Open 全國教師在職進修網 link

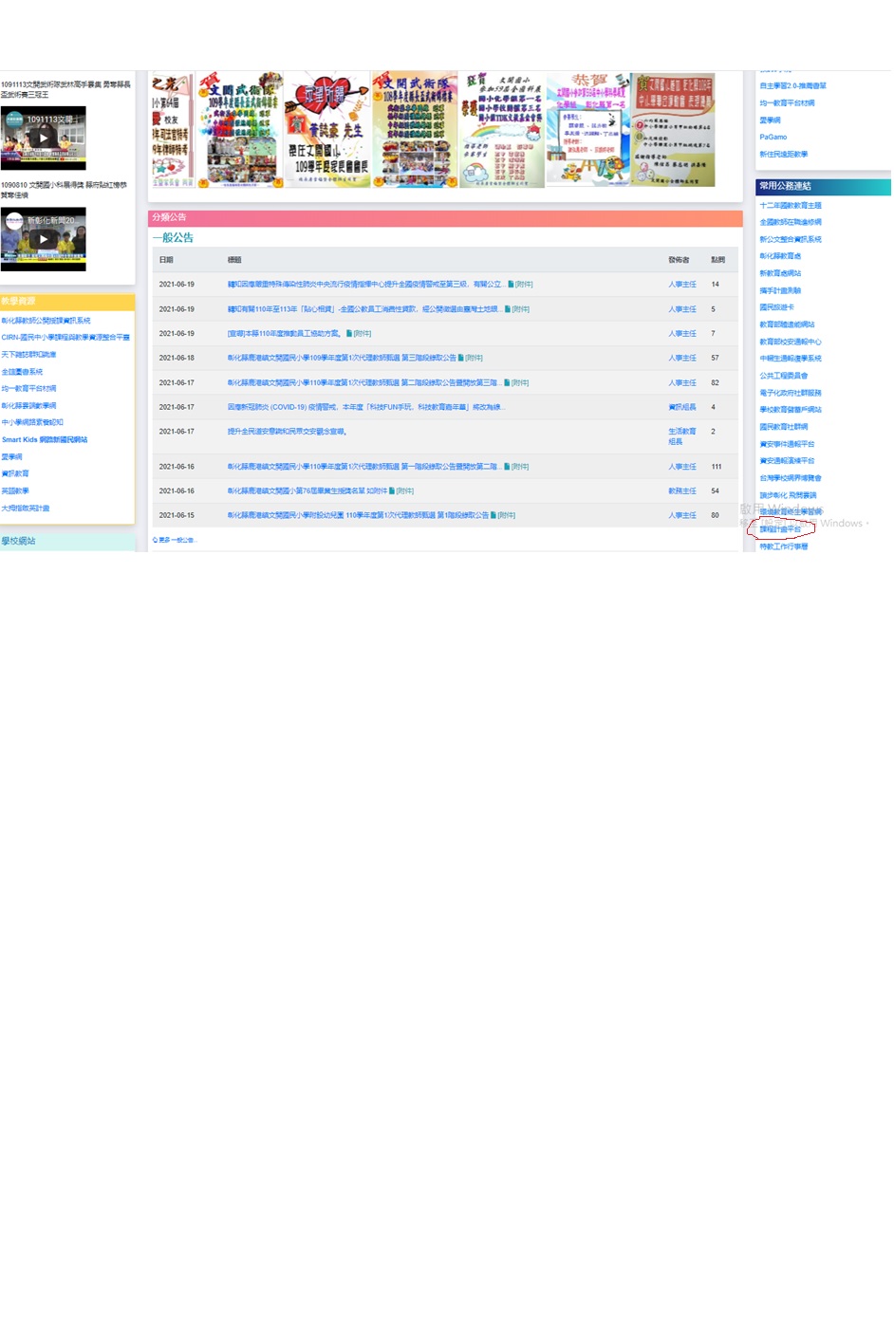[x=791, y=223]
